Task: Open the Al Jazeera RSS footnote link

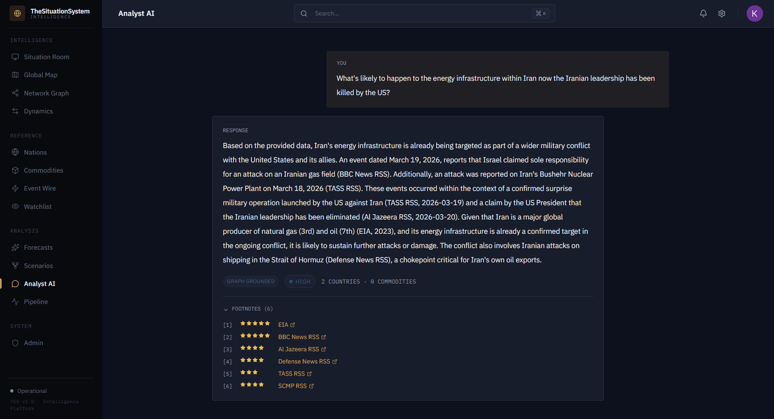Action: pyautogui.click(x=299, y=349)
